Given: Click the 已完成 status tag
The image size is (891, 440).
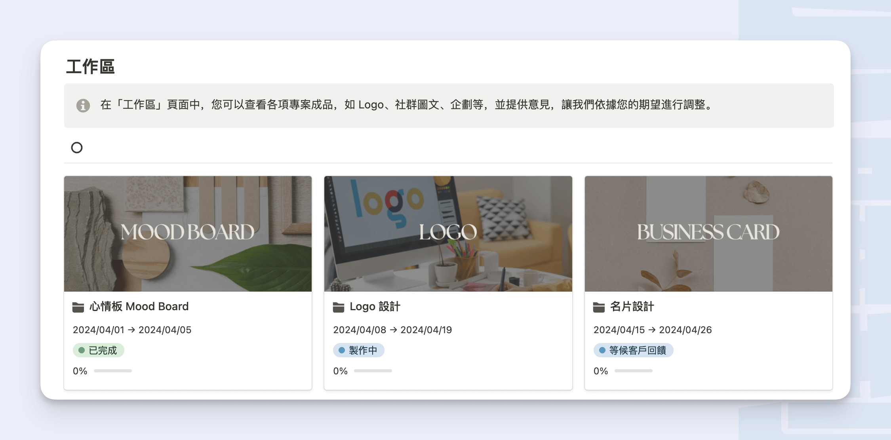Looking at the screenshot, I should (99, 350).
